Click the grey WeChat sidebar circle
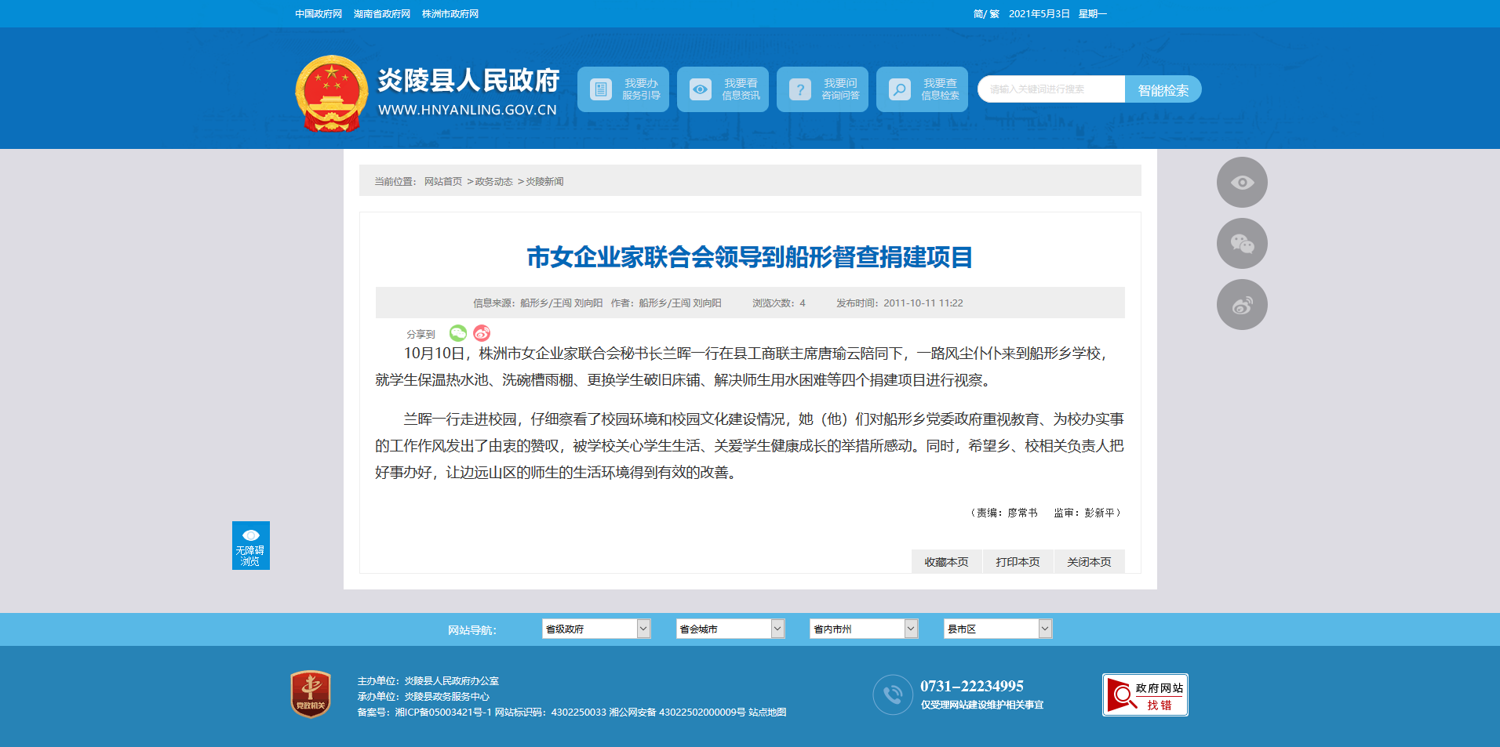Screen dimensions: 1500x747 (1242, 243)
